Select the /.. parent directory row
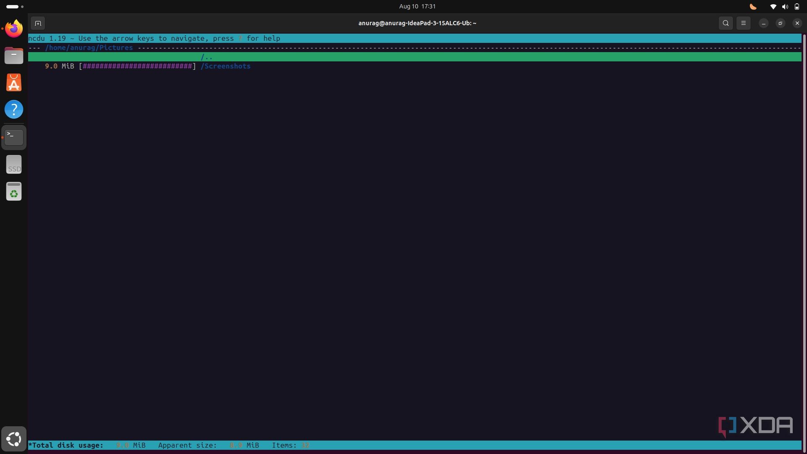 (414, 57)
